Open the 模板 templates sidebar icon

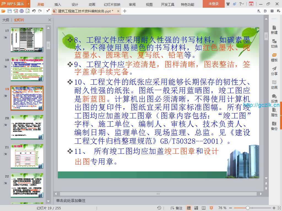[274, 57]
